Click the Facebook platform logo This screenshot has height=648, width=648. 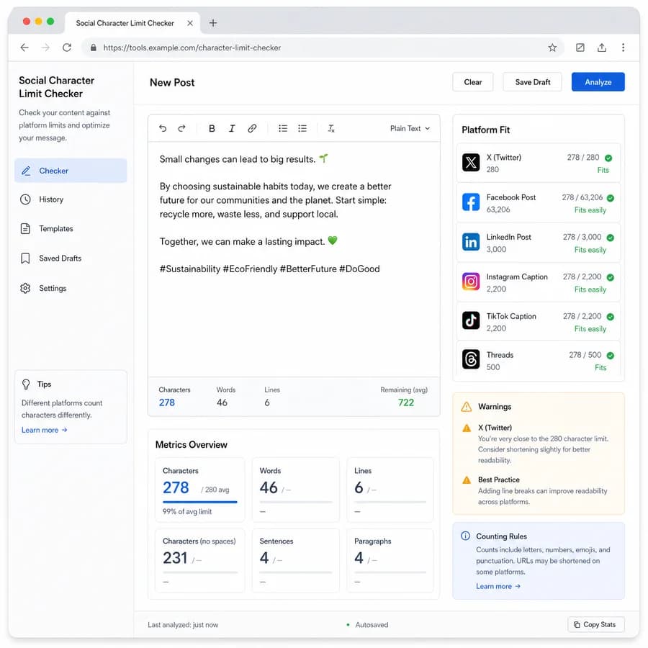pyautogui.click(x=471, y=202)
